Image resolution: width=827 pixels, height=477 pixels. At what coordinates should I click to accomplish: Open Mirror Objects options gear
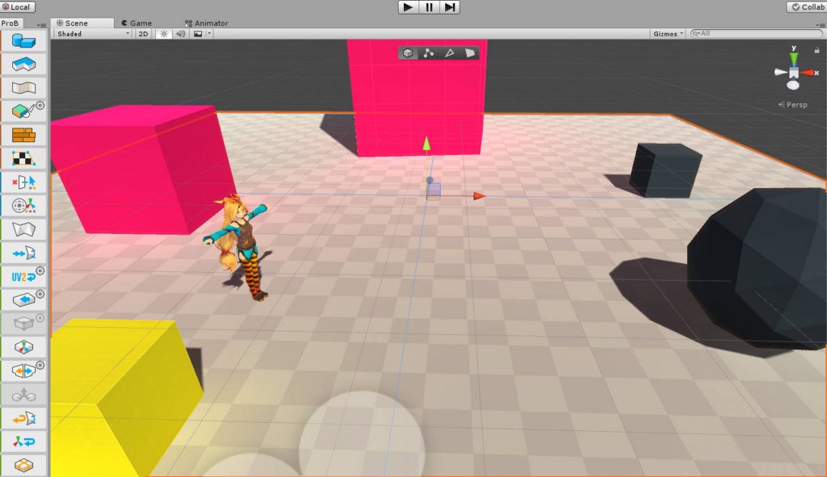pos(40,365)
